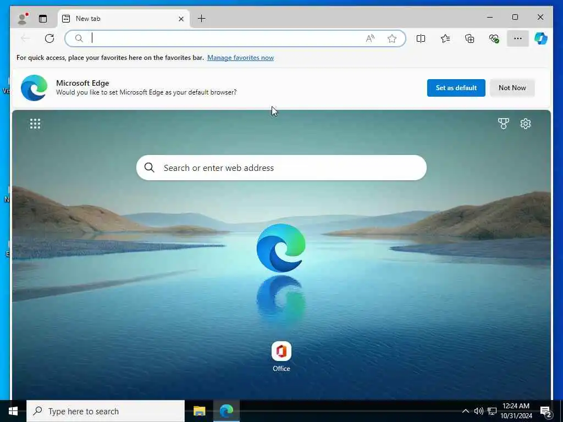
Task: Open the Copilot sidebar icon
Action: (541, 38)
